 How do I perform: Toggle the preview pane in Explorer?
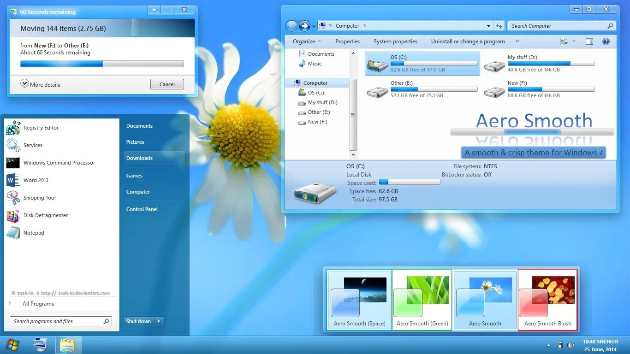click(x=589, y=41)
